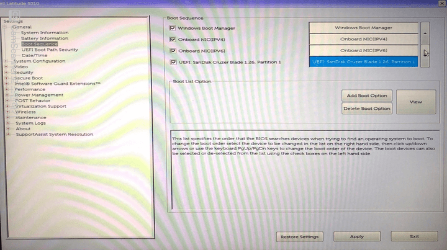Image resolution: width=447 pixels, height=250 pixels.
Task: Expand the Performance tree node
Action: coord(7,89)
